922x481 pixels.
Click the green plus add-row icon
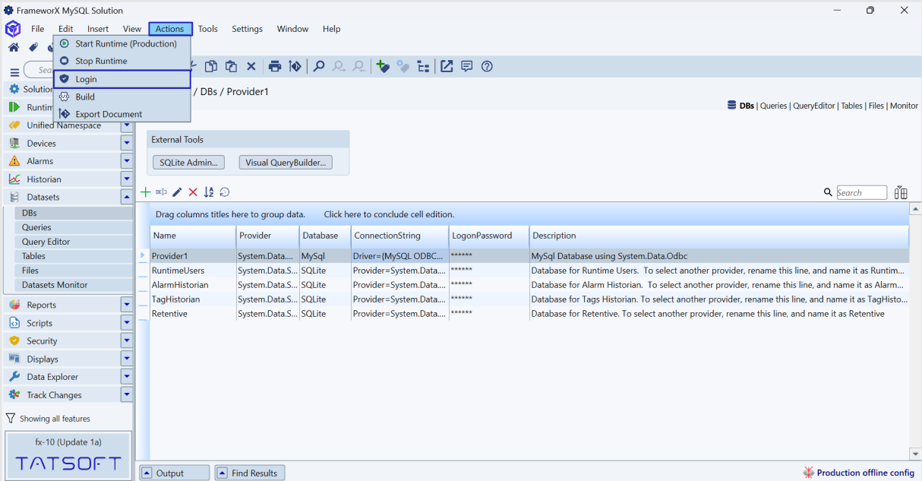tap(146, 192)
